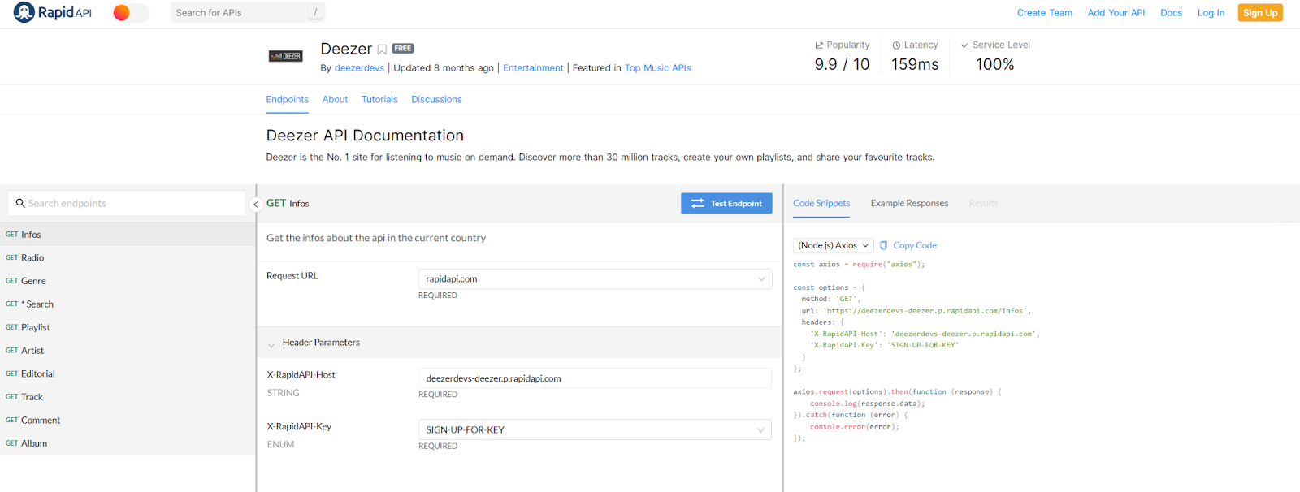Open the (Node.js) Axios language dropdown
This screenshot has width=1300, height=492.
[x=833, y=245]
